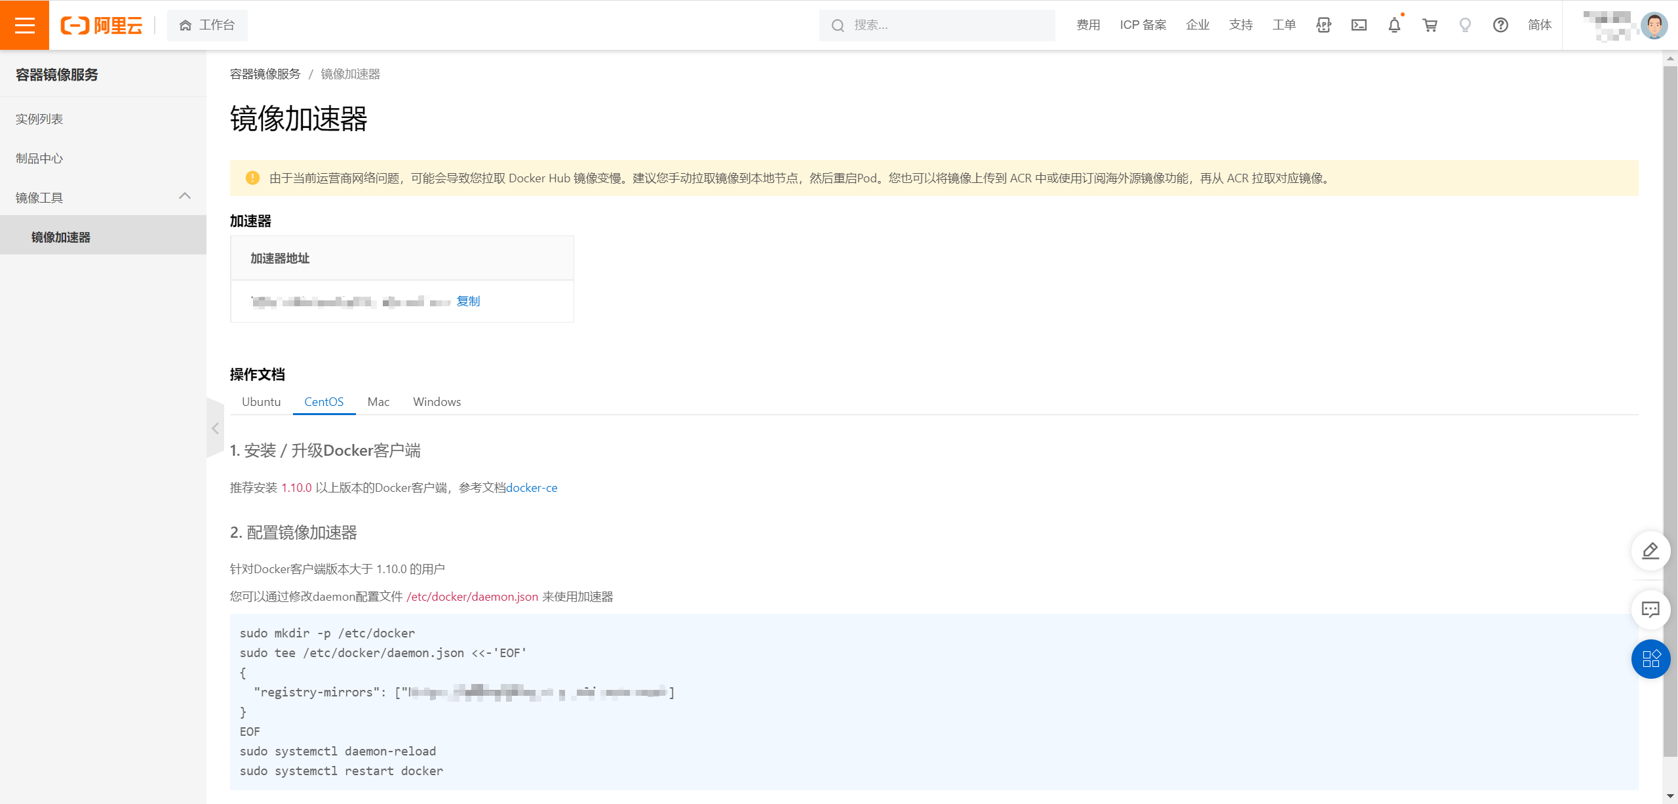Collapse the 镜像工具 sidebar section
The image size is (1678, 804).
(x=185, y=196)
